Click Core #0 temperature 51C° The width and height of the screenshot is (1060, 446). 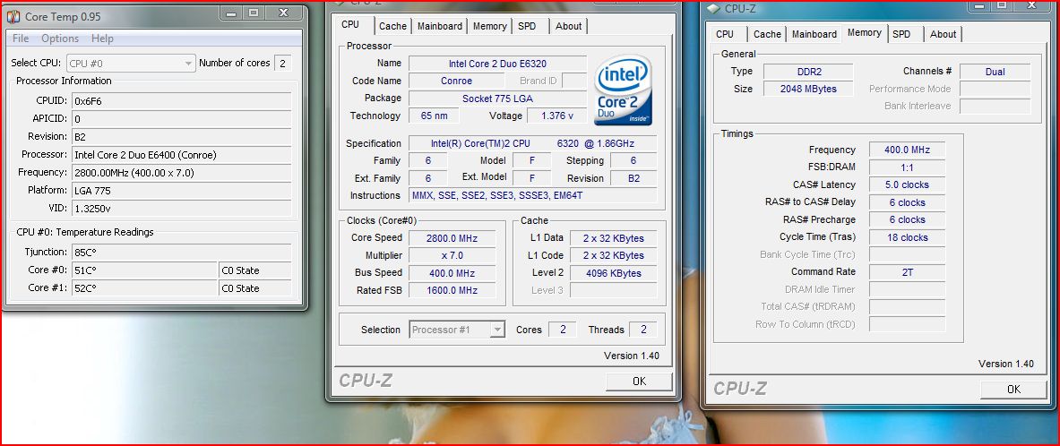144,270
